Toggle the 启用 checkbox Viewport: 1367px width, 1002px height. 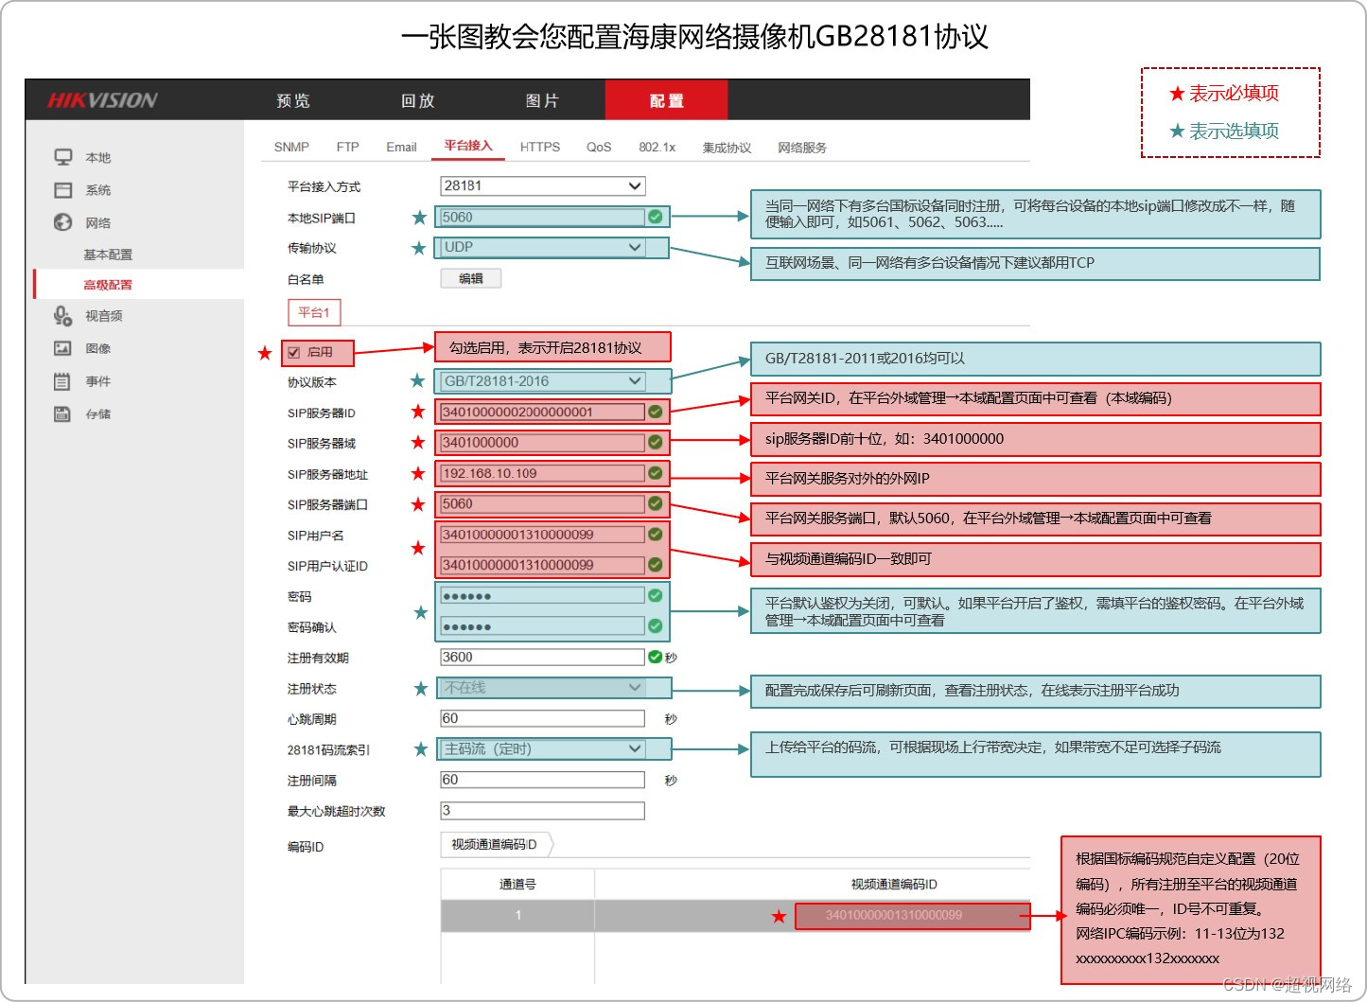(294, 352)
